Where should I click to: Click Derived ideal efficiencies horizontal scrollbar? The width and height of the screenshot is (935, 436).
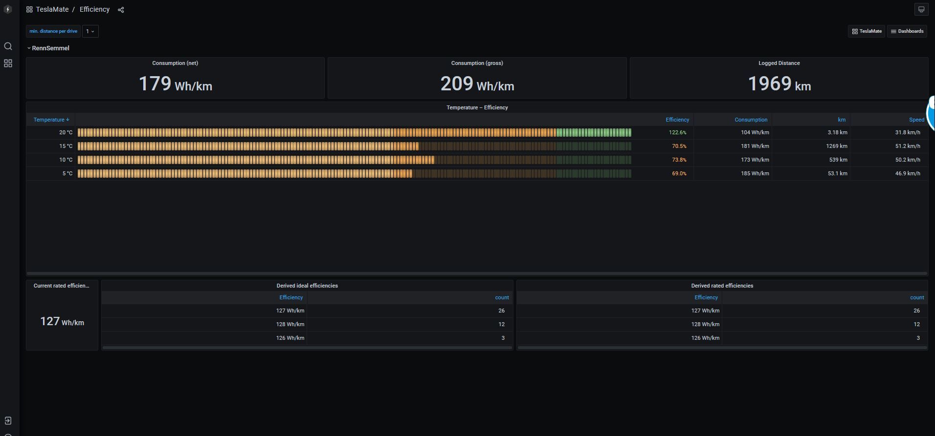tap(307, 348)
